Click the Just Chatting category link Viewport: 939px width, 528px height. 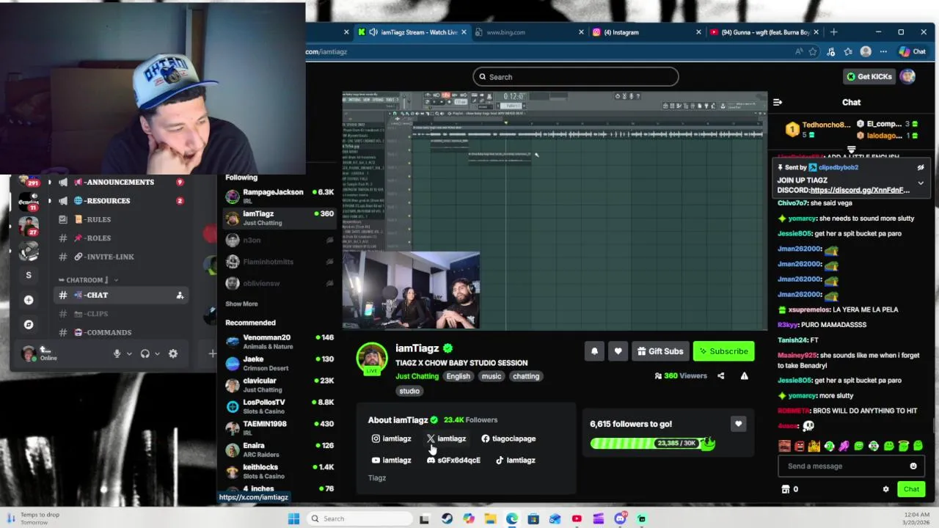417,376
